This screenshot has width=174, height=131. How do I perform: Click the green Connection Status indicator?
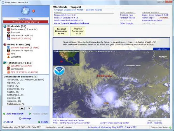[170, 127]
